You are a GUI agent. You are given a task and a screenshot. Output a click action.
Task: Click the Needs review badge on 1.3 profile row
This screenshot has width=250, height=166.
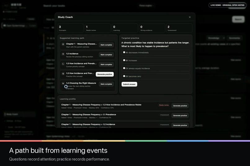(164, 105)
